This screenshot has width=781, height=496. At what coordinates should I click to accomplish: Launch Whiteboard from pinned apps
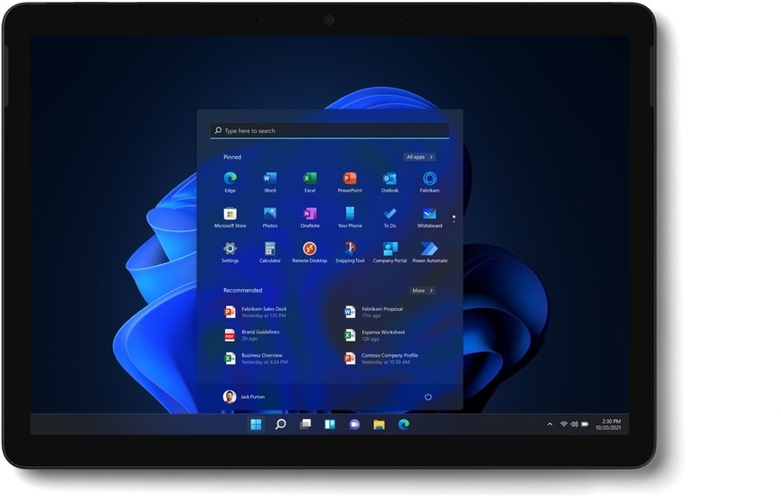click(429, 217)
